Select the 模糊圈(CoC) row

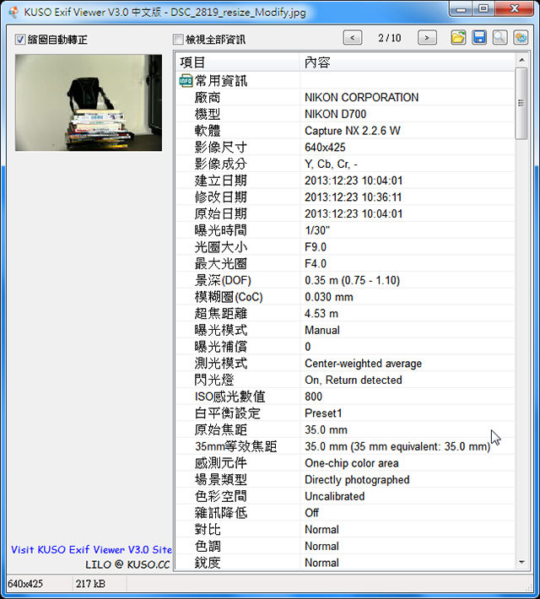(x=345, y=297)
